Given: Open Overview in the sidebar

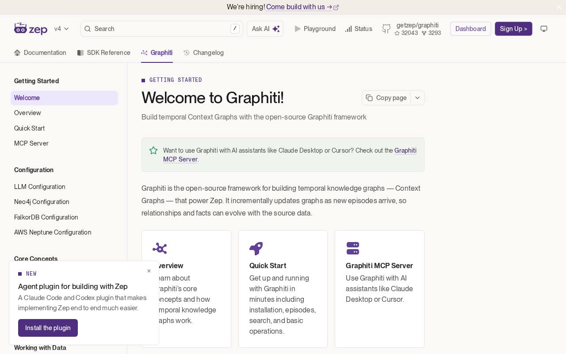Looking at the screenshot, I should tap(64, 113).
